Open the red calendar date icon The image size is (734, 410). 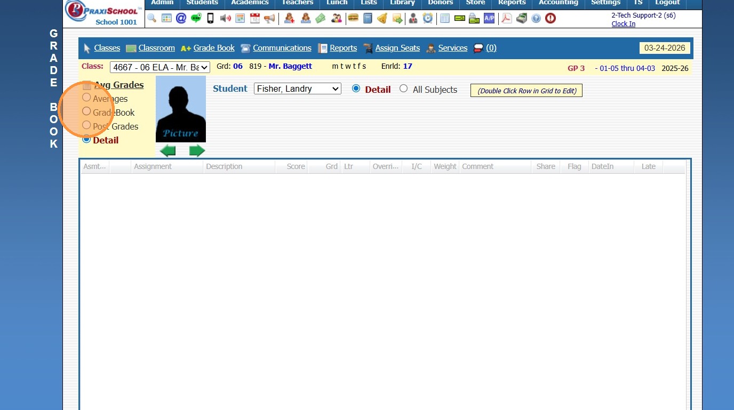coord(254,18)
